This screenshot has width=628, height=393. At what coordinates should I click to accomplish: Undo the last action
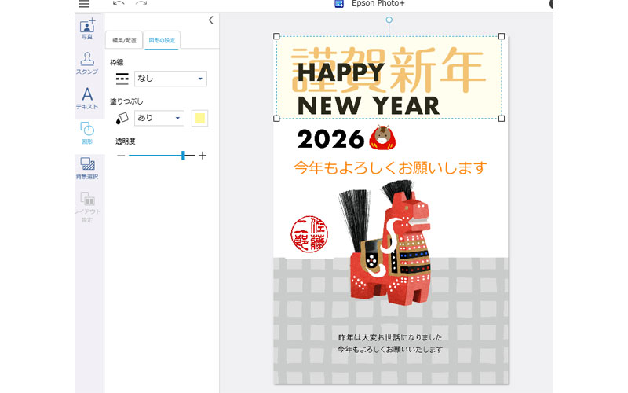(119, 3)
